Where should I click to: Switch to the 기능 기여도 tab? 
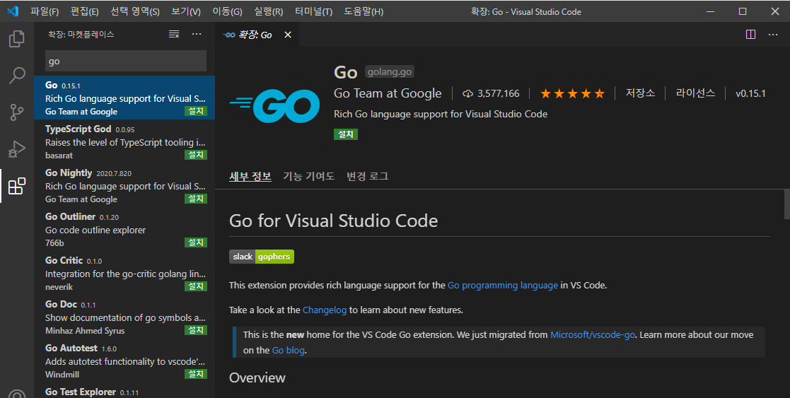[x=309, y=176]
